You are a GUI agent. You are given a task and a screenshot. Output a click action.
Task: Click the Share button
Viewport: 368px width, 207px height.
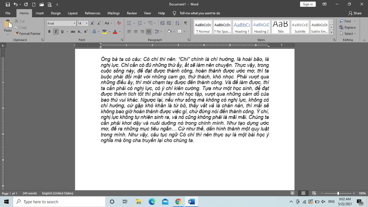point(355,13)
